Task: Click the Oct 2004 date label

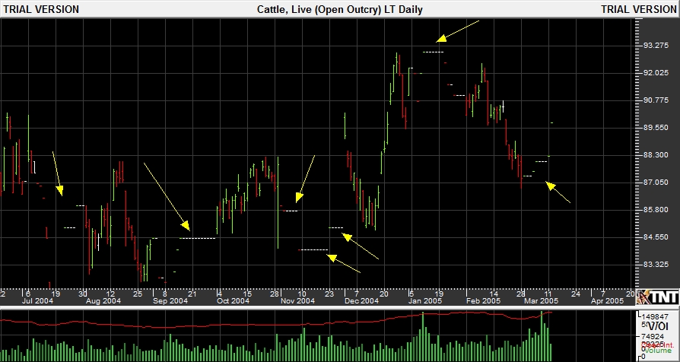Action: pyautogui.click(x=234, y=301)
